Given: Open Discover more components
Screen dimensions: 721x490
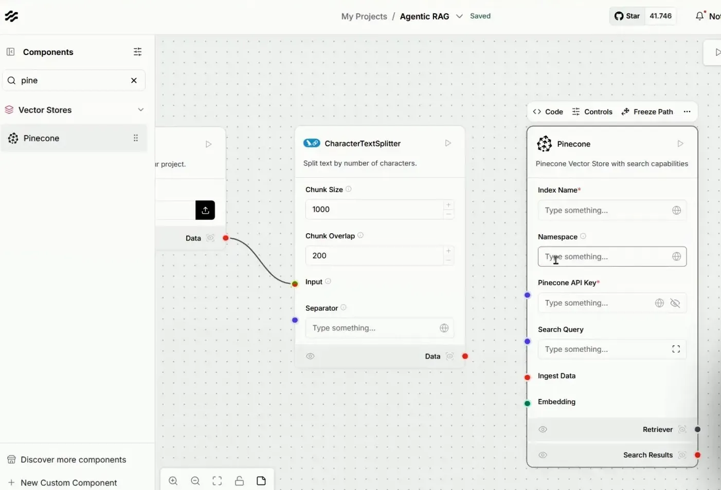Looking at the screenshot, I should click(x=67, y=460).
